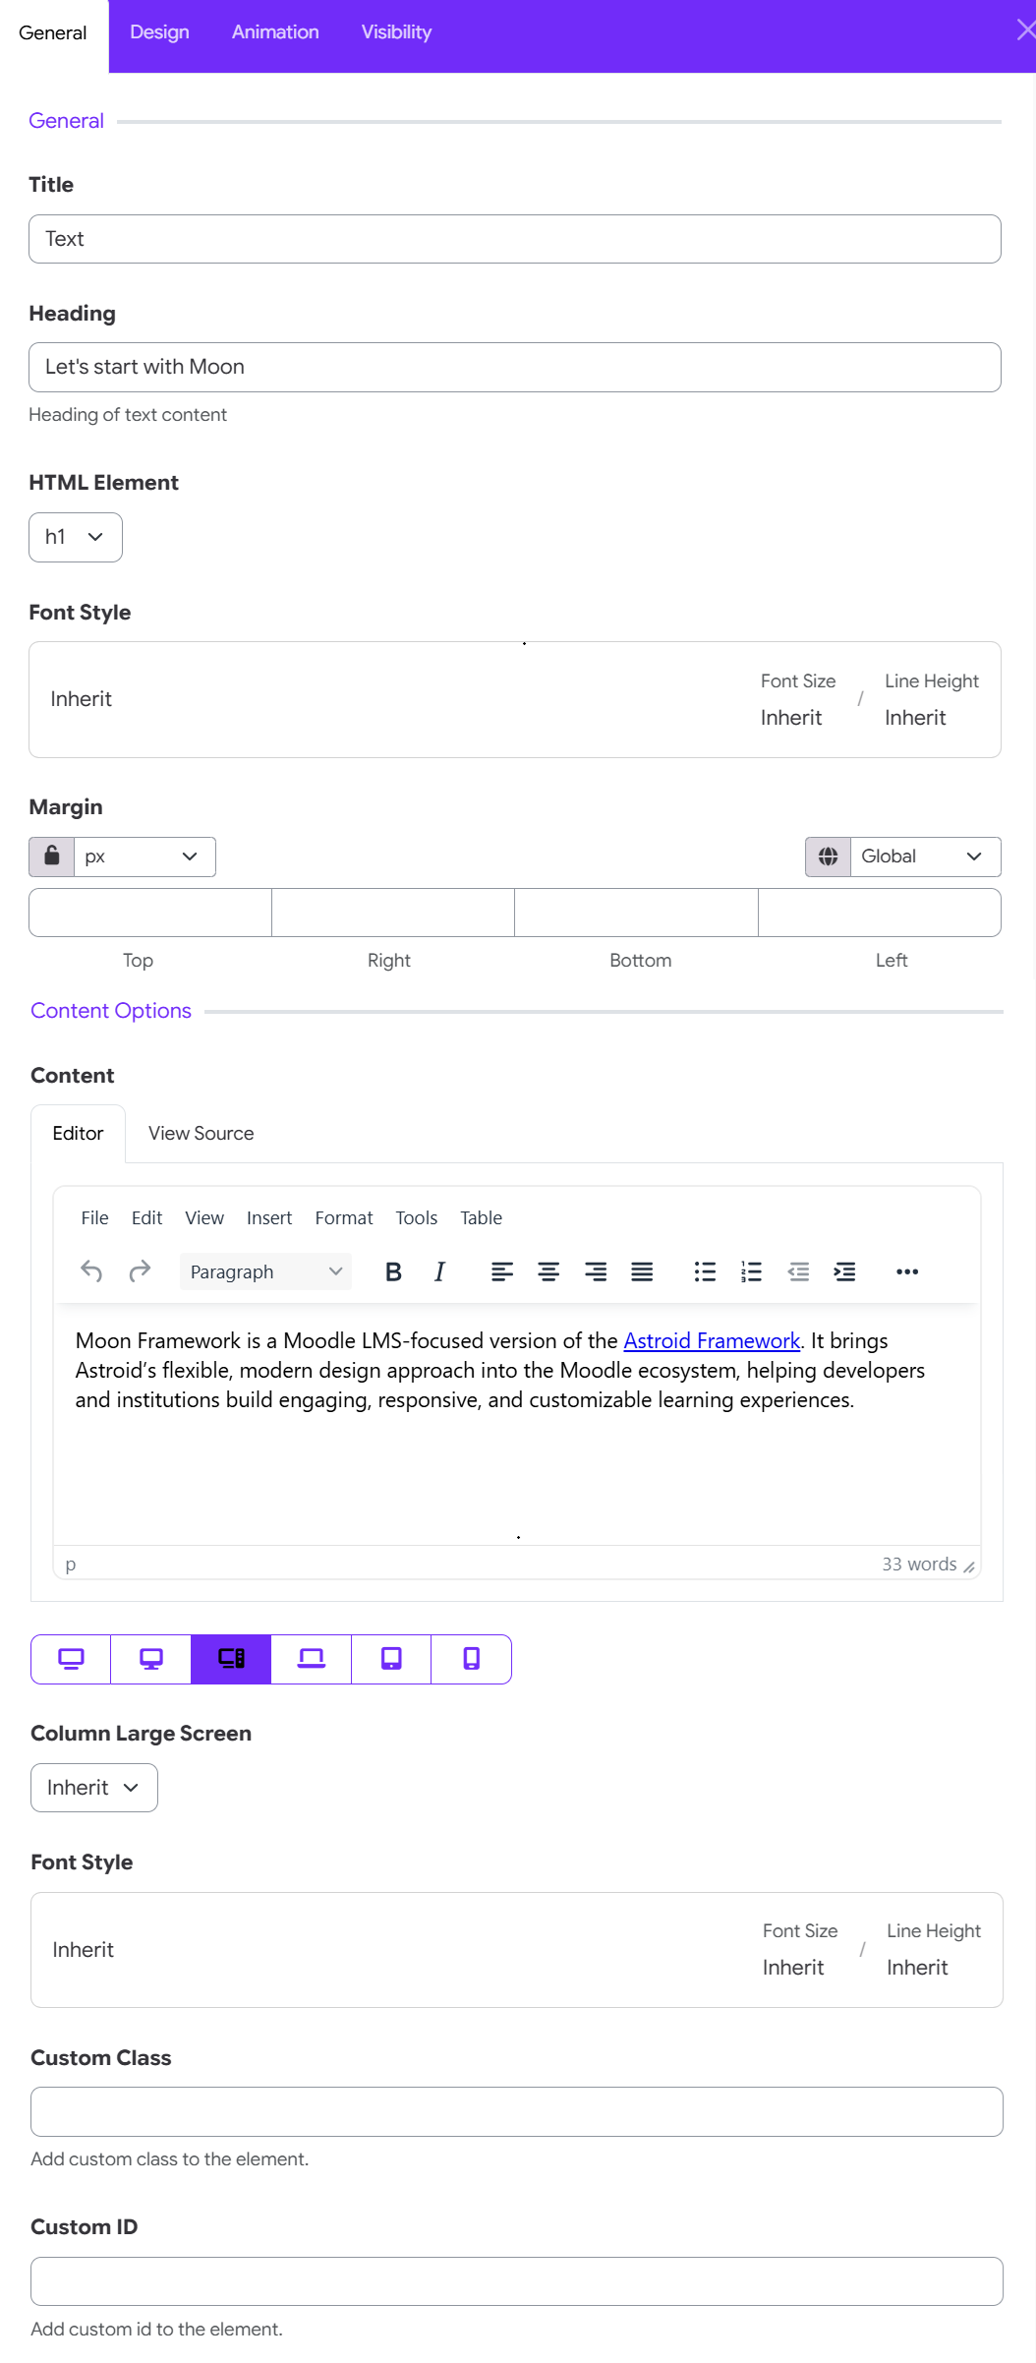The width and height of the screenshot is (1036, 2363).
Task: Click the redo arrow in the editor toolbar
Action: point(140,1271)
